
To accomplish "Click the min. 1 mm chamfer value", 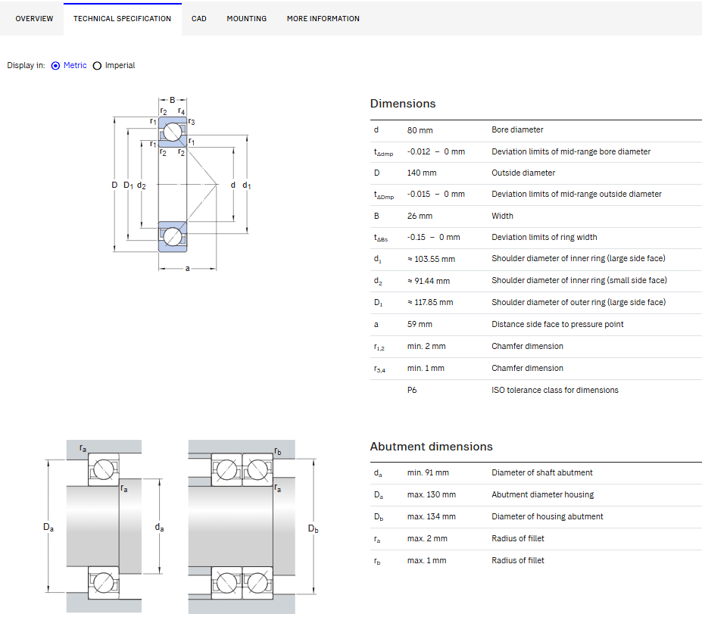I will (426, 368).
